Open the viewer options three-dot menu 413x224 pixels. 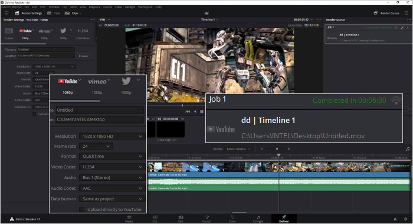click(319, 20)
